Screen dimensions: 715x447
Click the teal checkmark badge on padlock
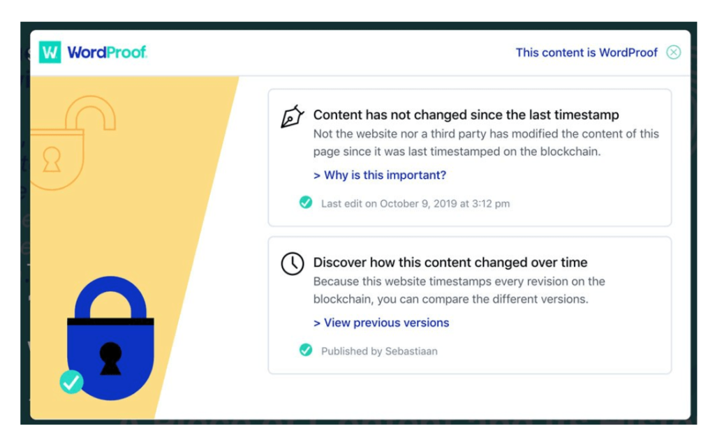pyautogui.click(x=71, y=381)
